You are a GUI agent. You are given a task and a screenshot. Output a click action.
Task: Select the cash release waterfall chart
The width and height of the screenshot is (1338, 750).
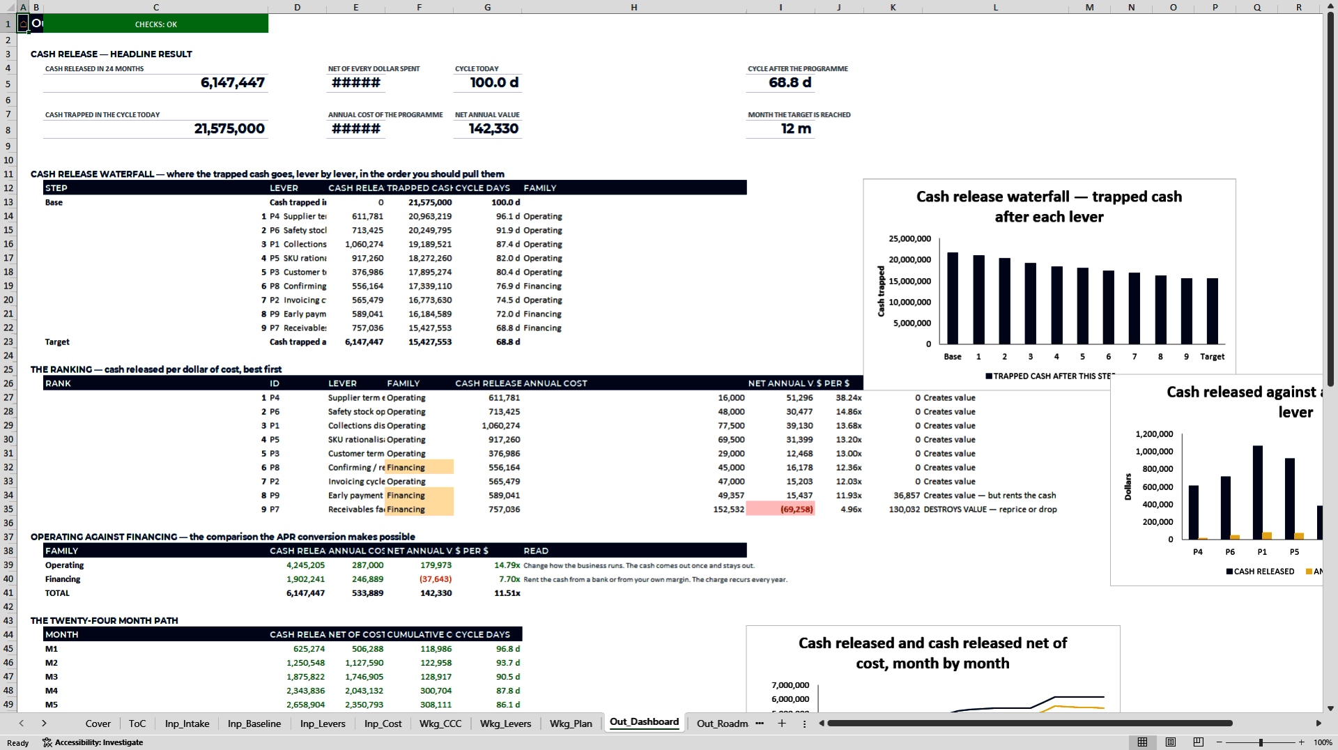pyautogui.click(x=1049, y=284)
